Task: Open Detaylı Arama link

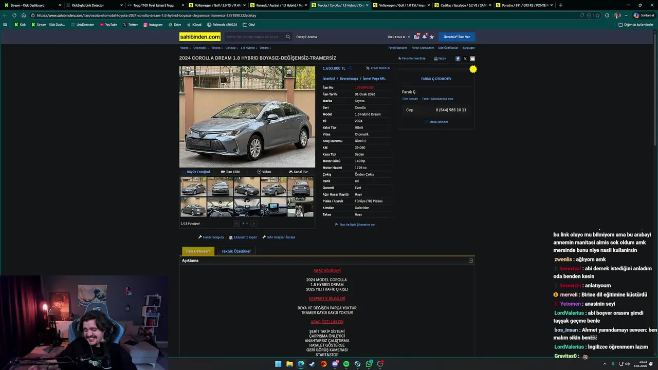Action: pos(306,37)
